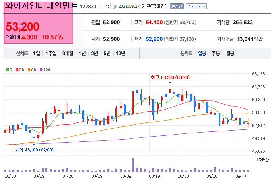Switch to 월봉 monthly candle chart

pos(230,53)
